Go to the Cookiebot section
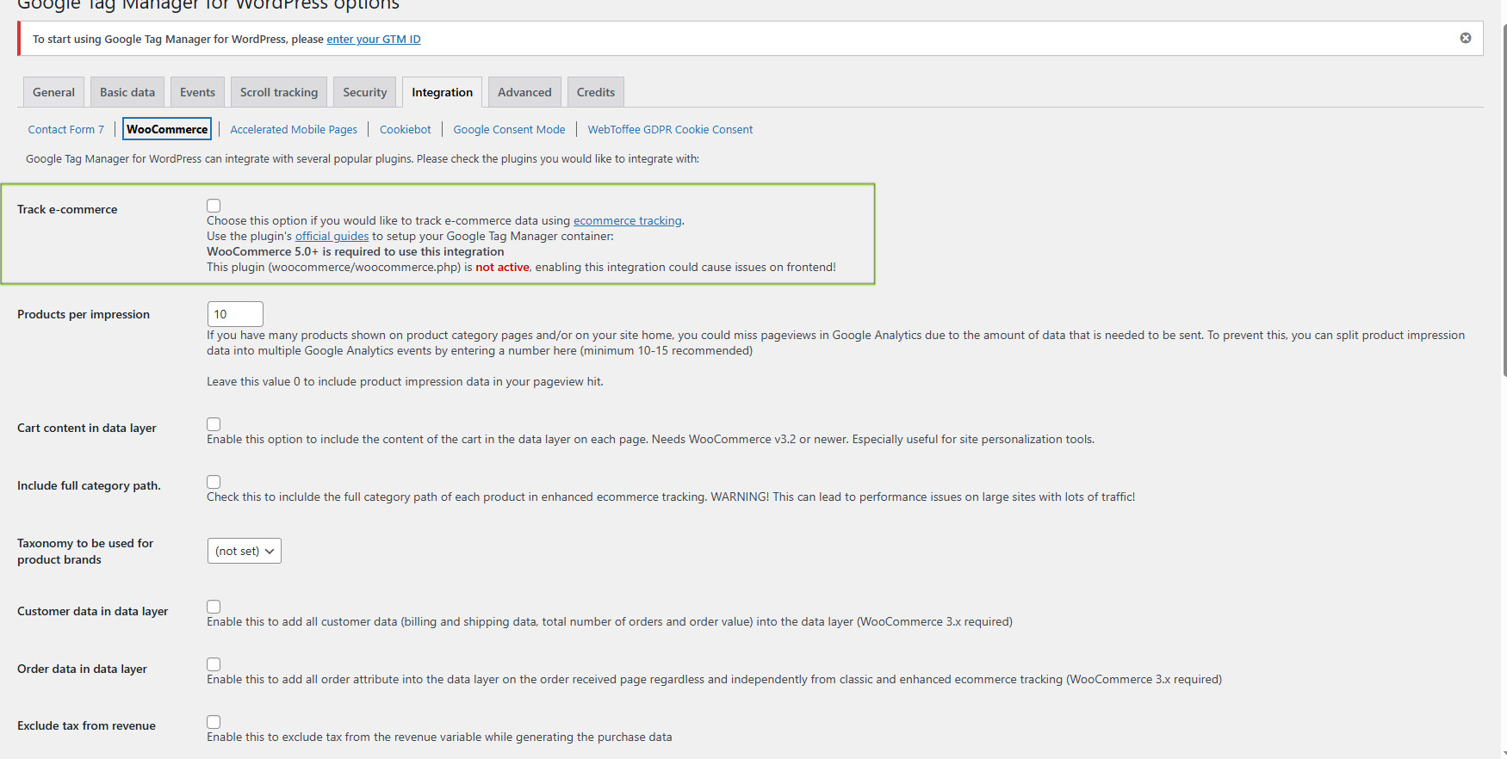 coord(405,129)
